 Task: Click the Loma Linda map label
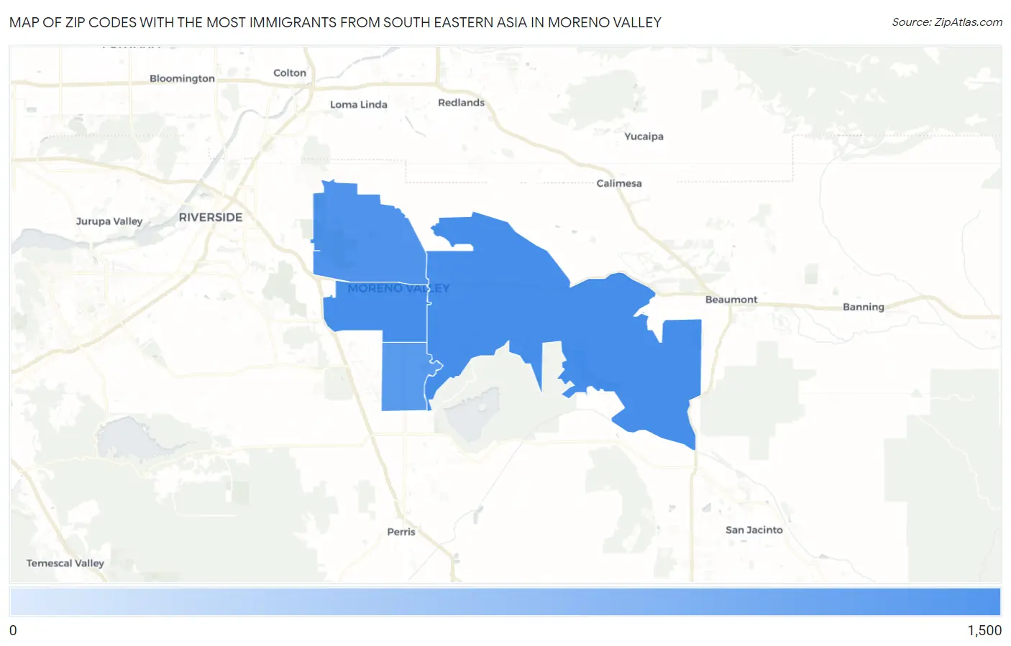tap(359, 104)
